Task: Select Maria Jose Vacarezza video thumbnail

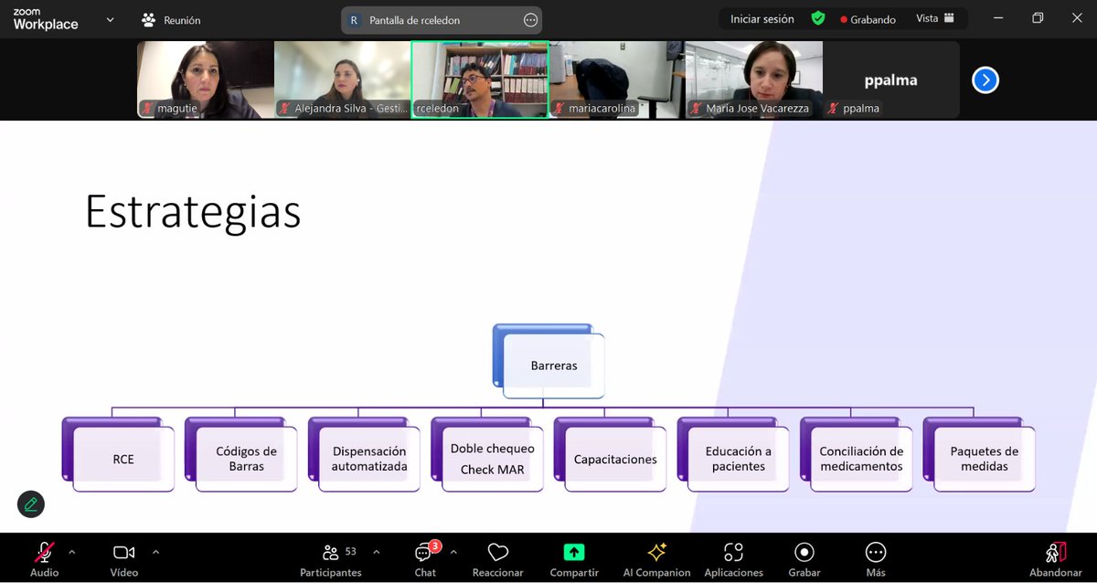Action: (x=754, y=79)
